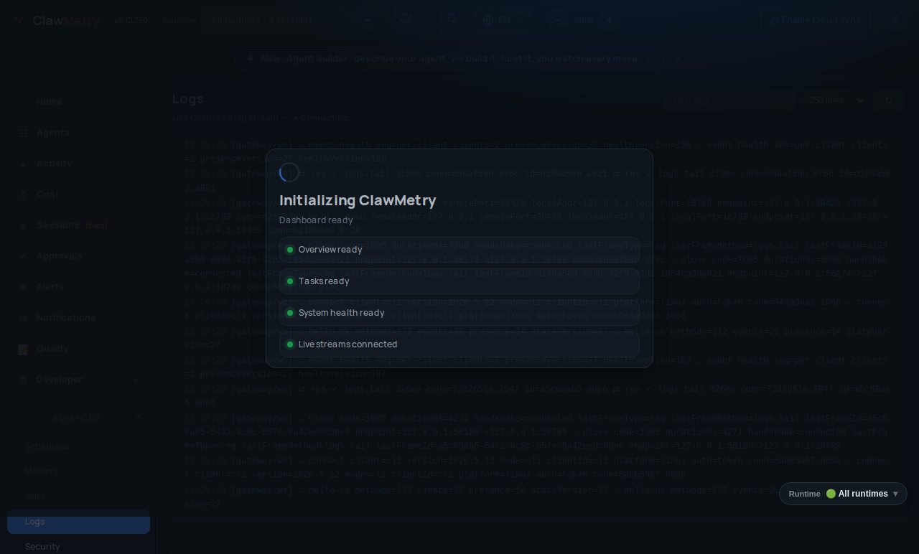
Task: Click the Developer gear icon in sidebar
Action: (x=23, y=380)
